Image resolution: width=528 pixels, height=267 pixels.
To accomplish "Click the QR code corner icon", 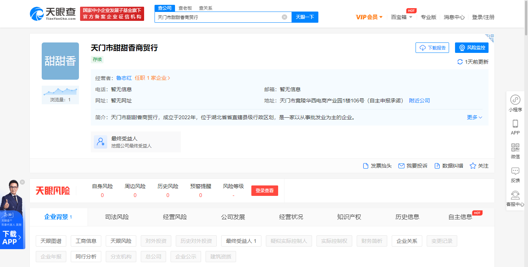I will [490, 38].
